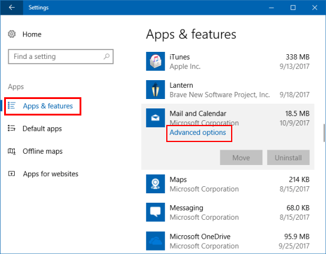Click the 95.9 MB size value

297,236
